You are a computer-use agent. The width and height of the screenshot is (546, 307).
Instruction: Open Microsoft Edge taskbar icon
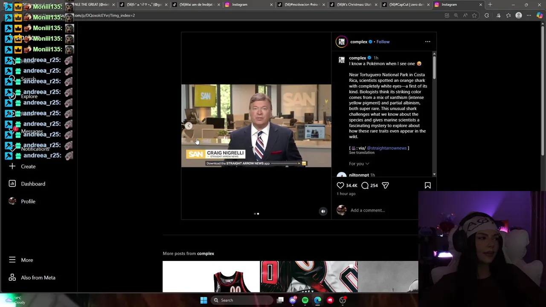[x=317, y=300]
